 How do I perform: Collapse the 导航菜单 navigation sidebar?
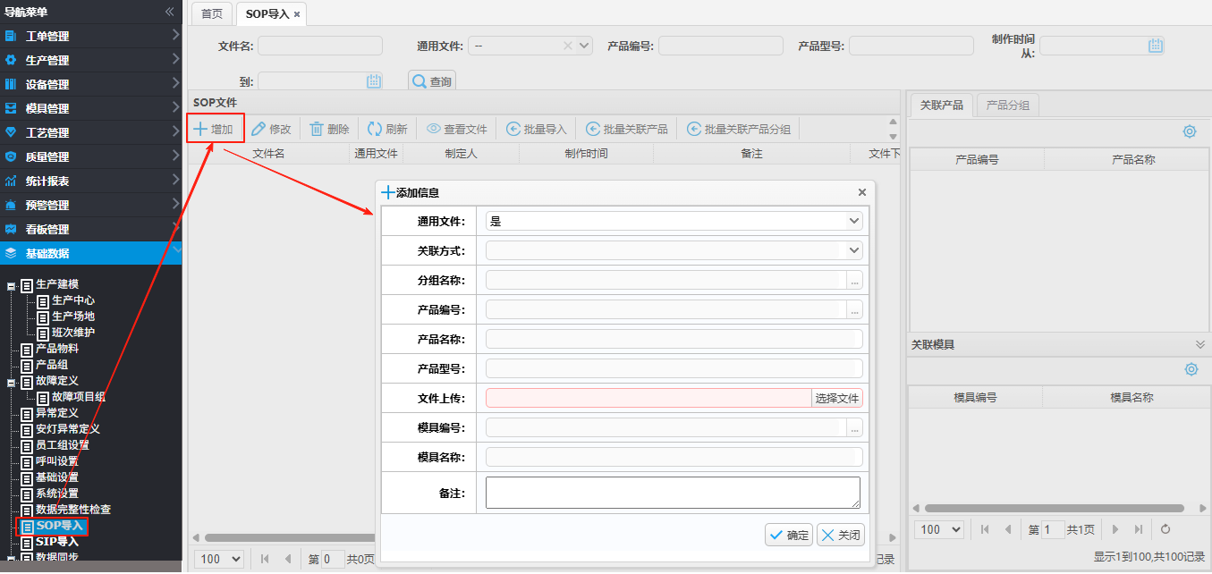coord(169,12)
